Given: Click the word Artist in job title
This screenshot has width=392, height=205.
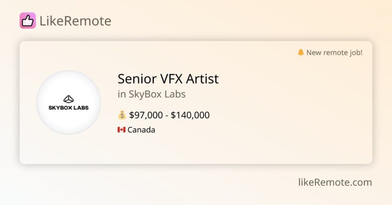Looking at the screenshot, I should (202, 79).
